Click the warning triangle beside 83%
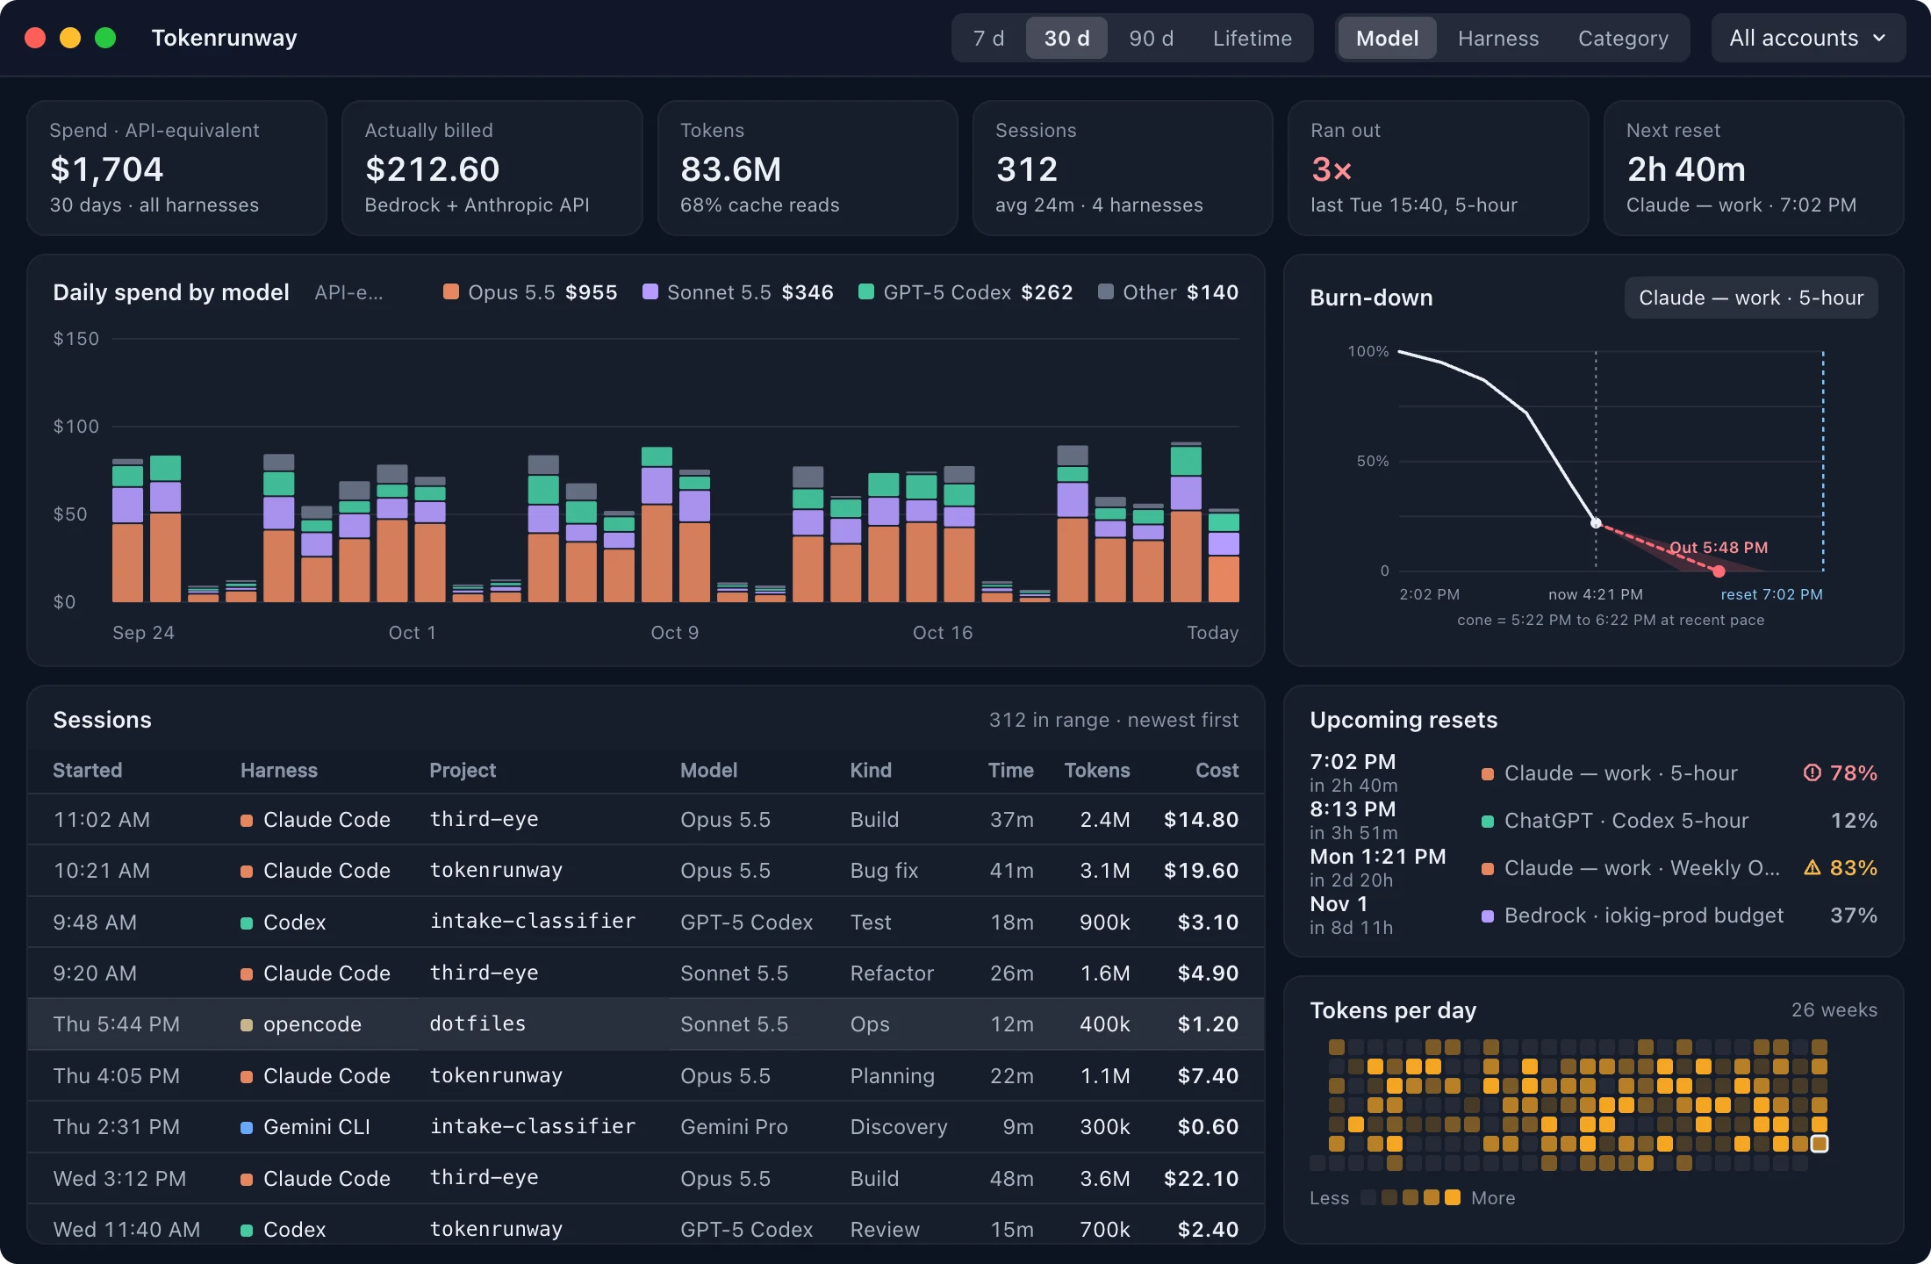Screen dimensions: 1931x1264 point(1812,867)
